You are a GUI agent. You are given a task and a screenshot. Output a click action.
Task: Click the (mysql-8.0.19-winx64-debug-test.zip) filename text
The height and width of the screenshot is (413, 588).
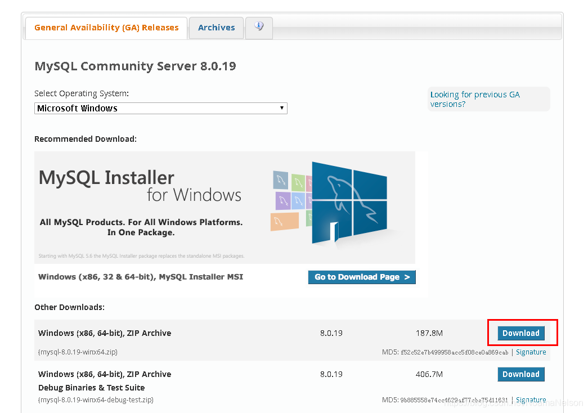point(96,400)
